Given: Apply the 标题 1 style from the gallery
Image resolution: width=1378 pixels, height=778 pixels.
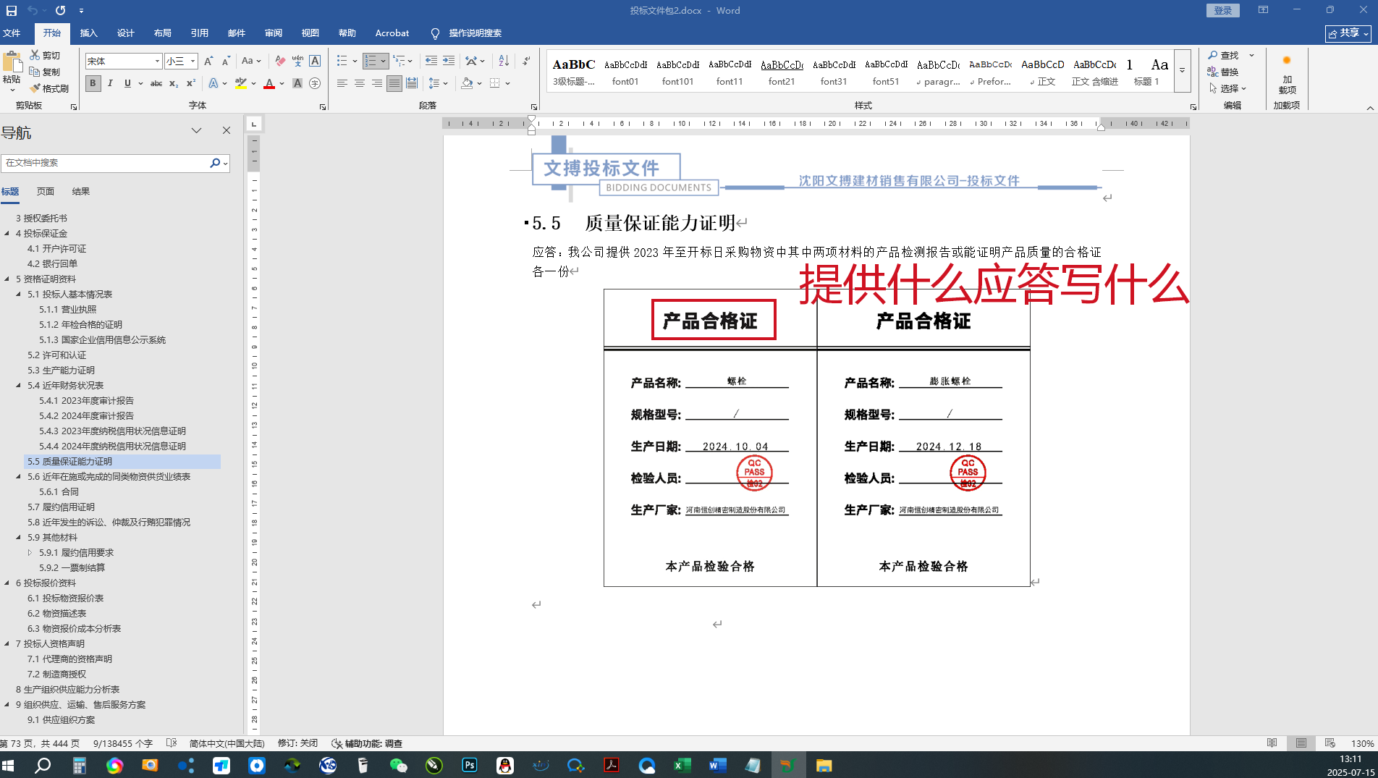Looking at the screenshot, I should [x=1146, y=72].
